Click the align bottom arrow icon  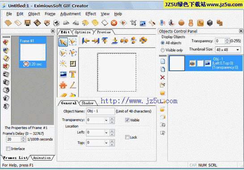click(115, 40)
